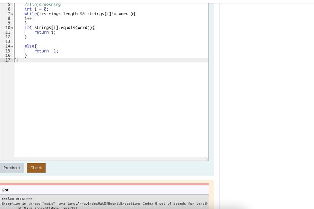Click line number 17 in the gutter
The height and width of the screenshot is (209, 314).
8,60
